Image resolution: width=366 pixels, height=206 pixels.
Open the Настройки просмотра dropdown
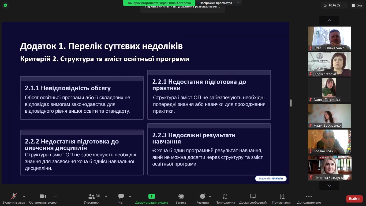[218, 3]
